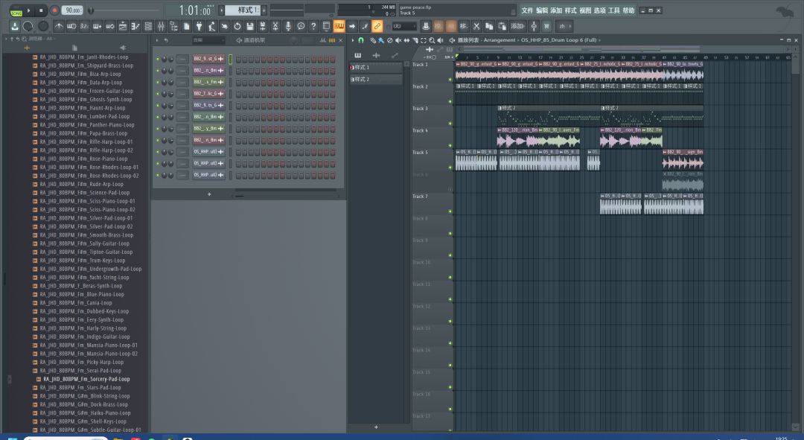
Task: Click the orange link chain icon
Action: click(x=377, y=26)
